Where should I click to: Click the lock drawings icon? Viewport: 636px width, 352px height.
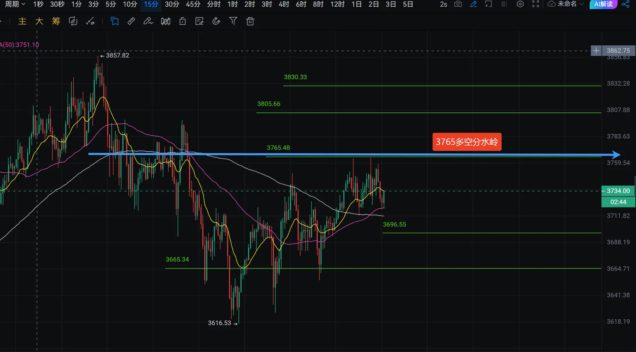coord(183,21)
